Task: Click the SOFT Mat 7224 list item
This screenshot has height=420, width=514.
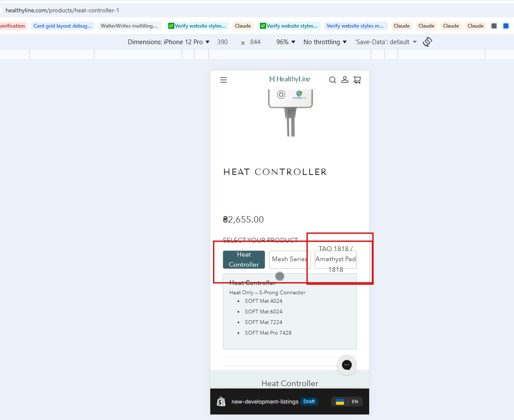Action: [x=263, y=322]
